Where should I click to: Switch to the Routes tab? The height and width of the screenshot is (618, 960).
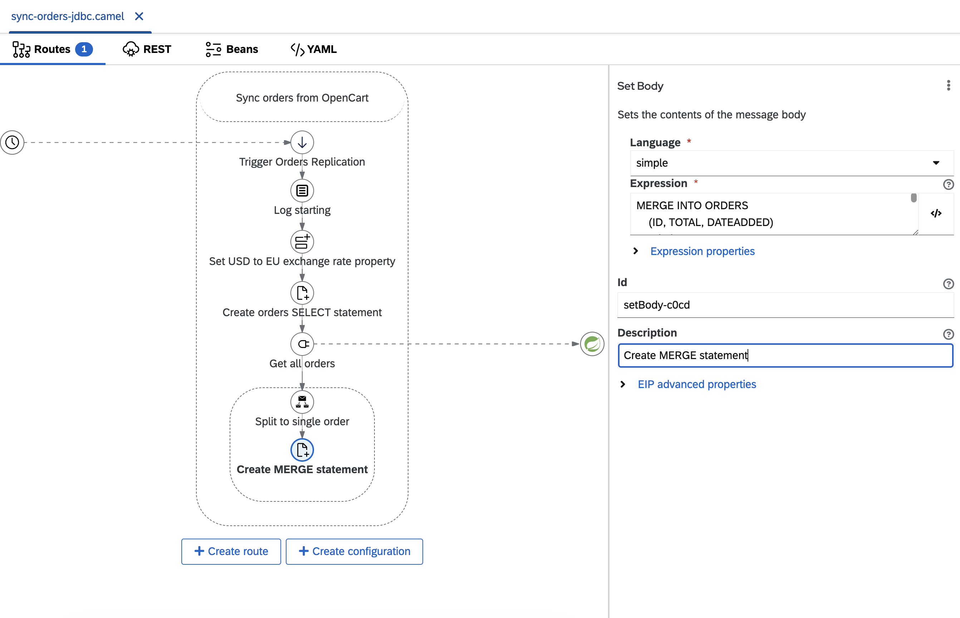click(53, 49)
